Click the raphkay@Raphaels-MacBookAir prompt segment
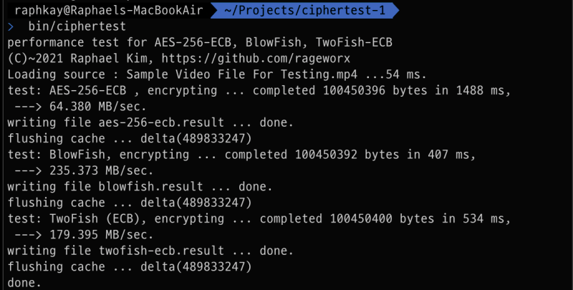This screenshot has height=290, width=573. tap(109, 10)
